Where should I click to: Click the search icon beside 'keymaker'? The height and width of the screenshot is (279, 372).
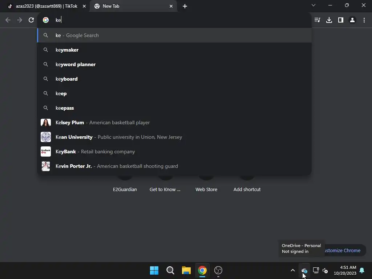46,50
